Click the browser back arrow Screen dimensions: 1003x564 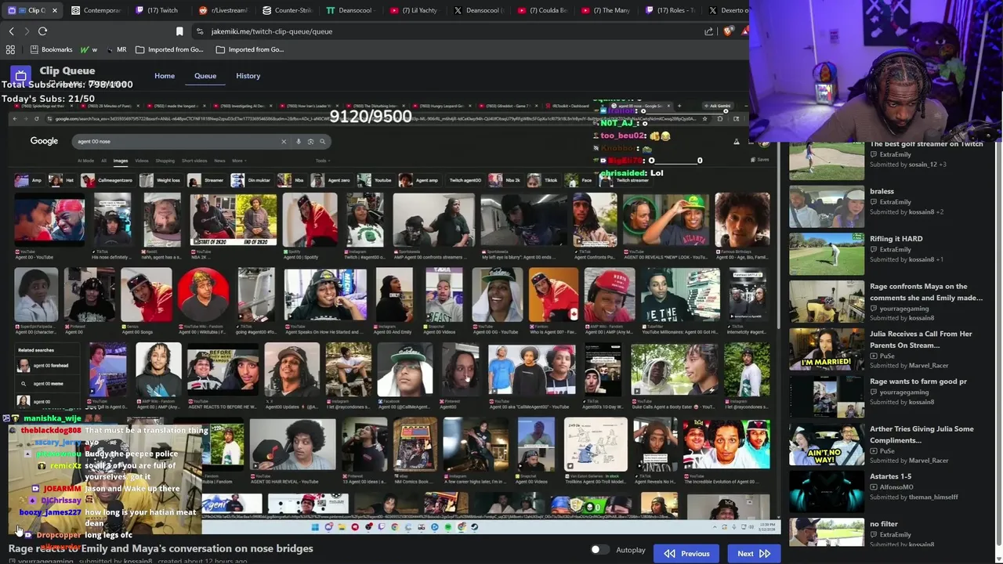12,31
